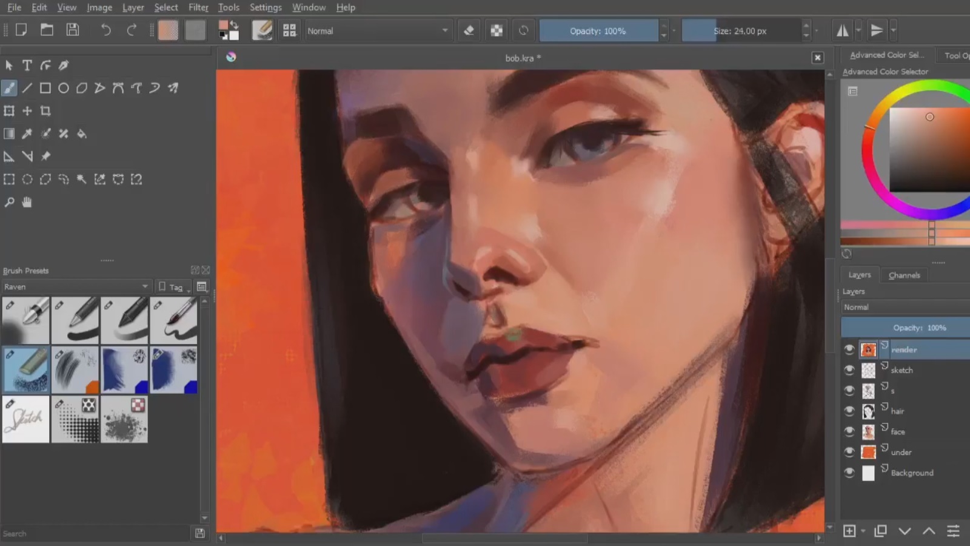Open layer properties
970x546 pixels.
tap(953, 531)
